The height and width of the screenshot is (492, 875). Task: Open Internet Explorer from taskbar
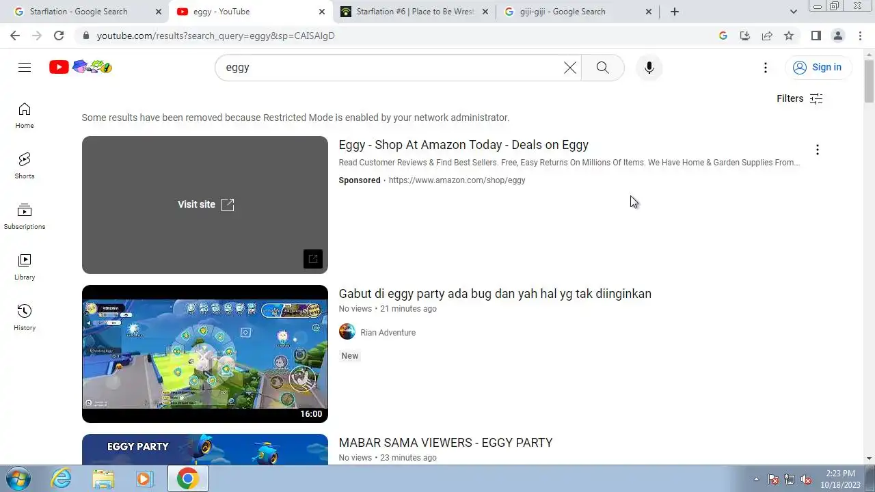(x=62, y=479)
